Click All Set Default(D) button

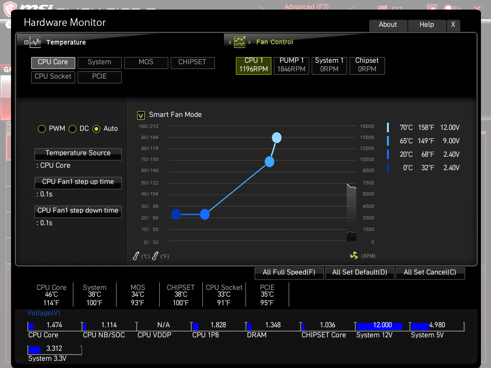pyautogui.click(x=360, y=273)
